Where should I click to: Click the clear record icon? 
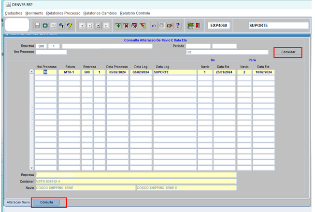(x=134, y=26)
